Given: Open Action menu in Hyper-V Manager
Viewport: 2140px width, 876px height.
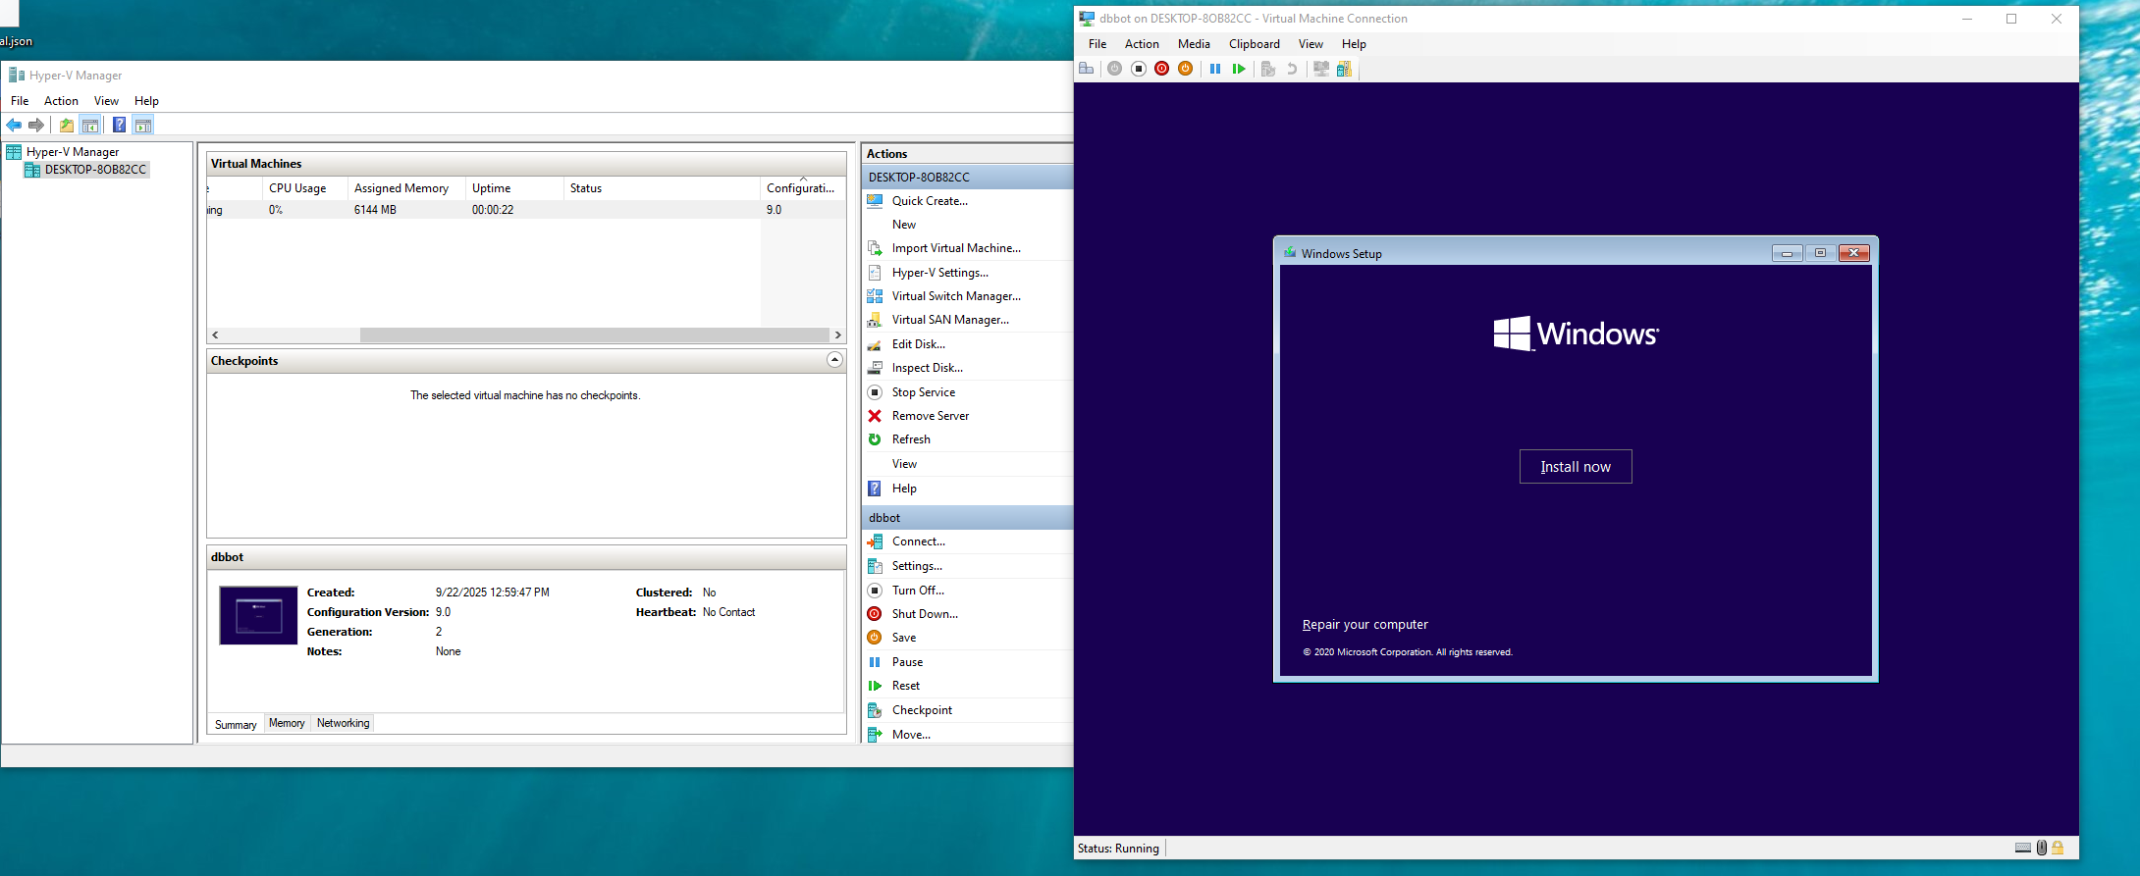Looking at the screenshot, I should (x=61, y=101).
